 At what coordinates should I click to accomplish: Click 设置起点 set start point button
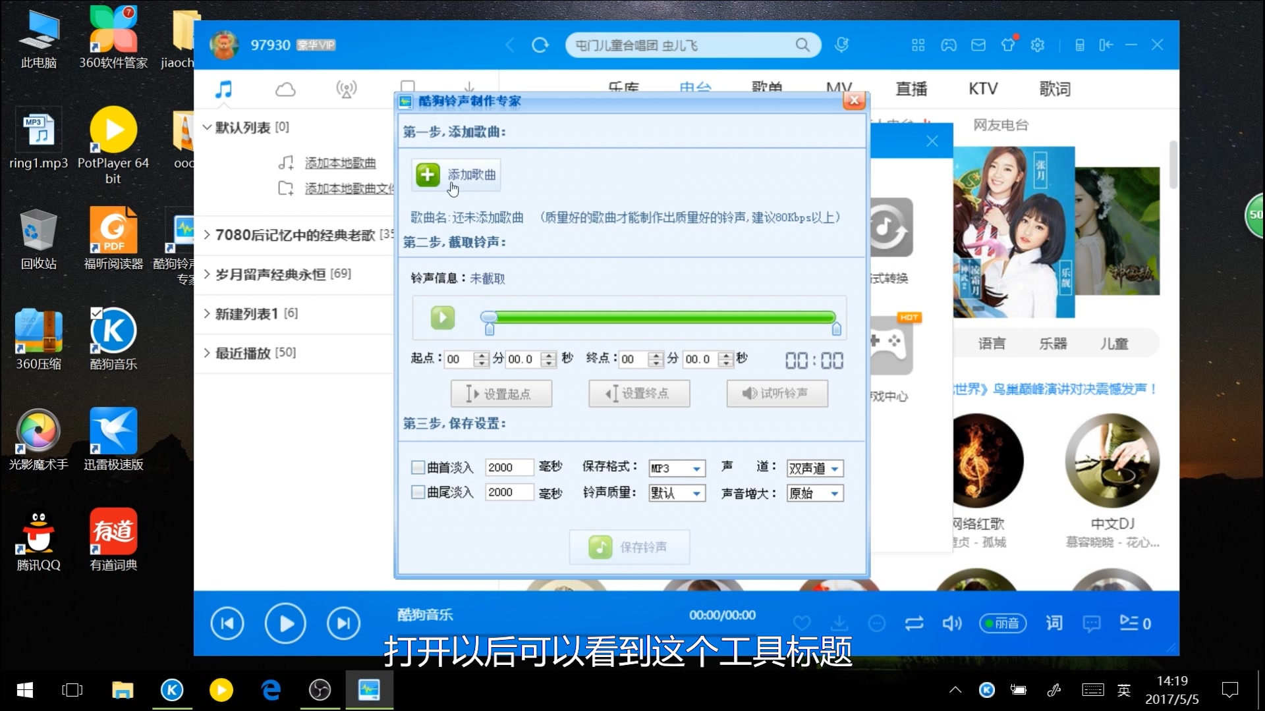[501, 394]
